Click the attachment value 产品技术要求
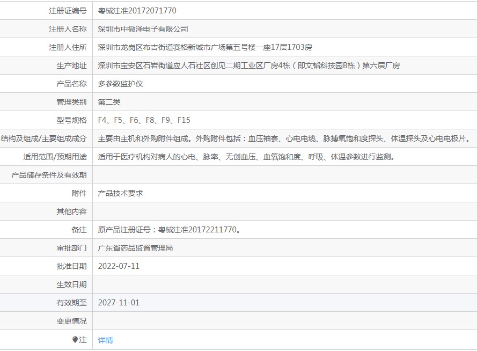Viewport: 477px width, 351px height. pyautogui.click(x=120, y=193)
